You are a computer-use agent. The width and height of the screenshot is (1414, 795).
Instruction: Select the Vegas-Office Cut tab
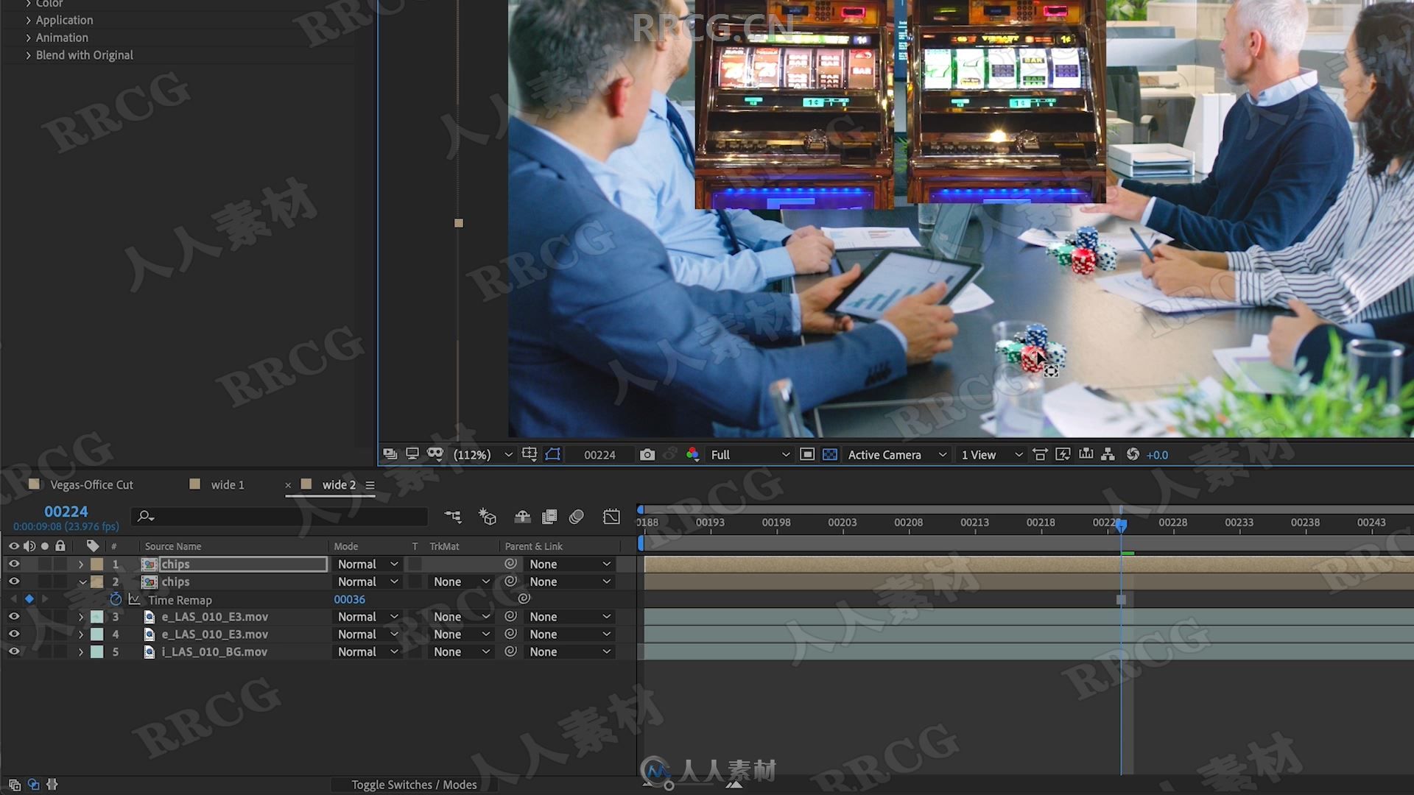(x=92, y=484)
